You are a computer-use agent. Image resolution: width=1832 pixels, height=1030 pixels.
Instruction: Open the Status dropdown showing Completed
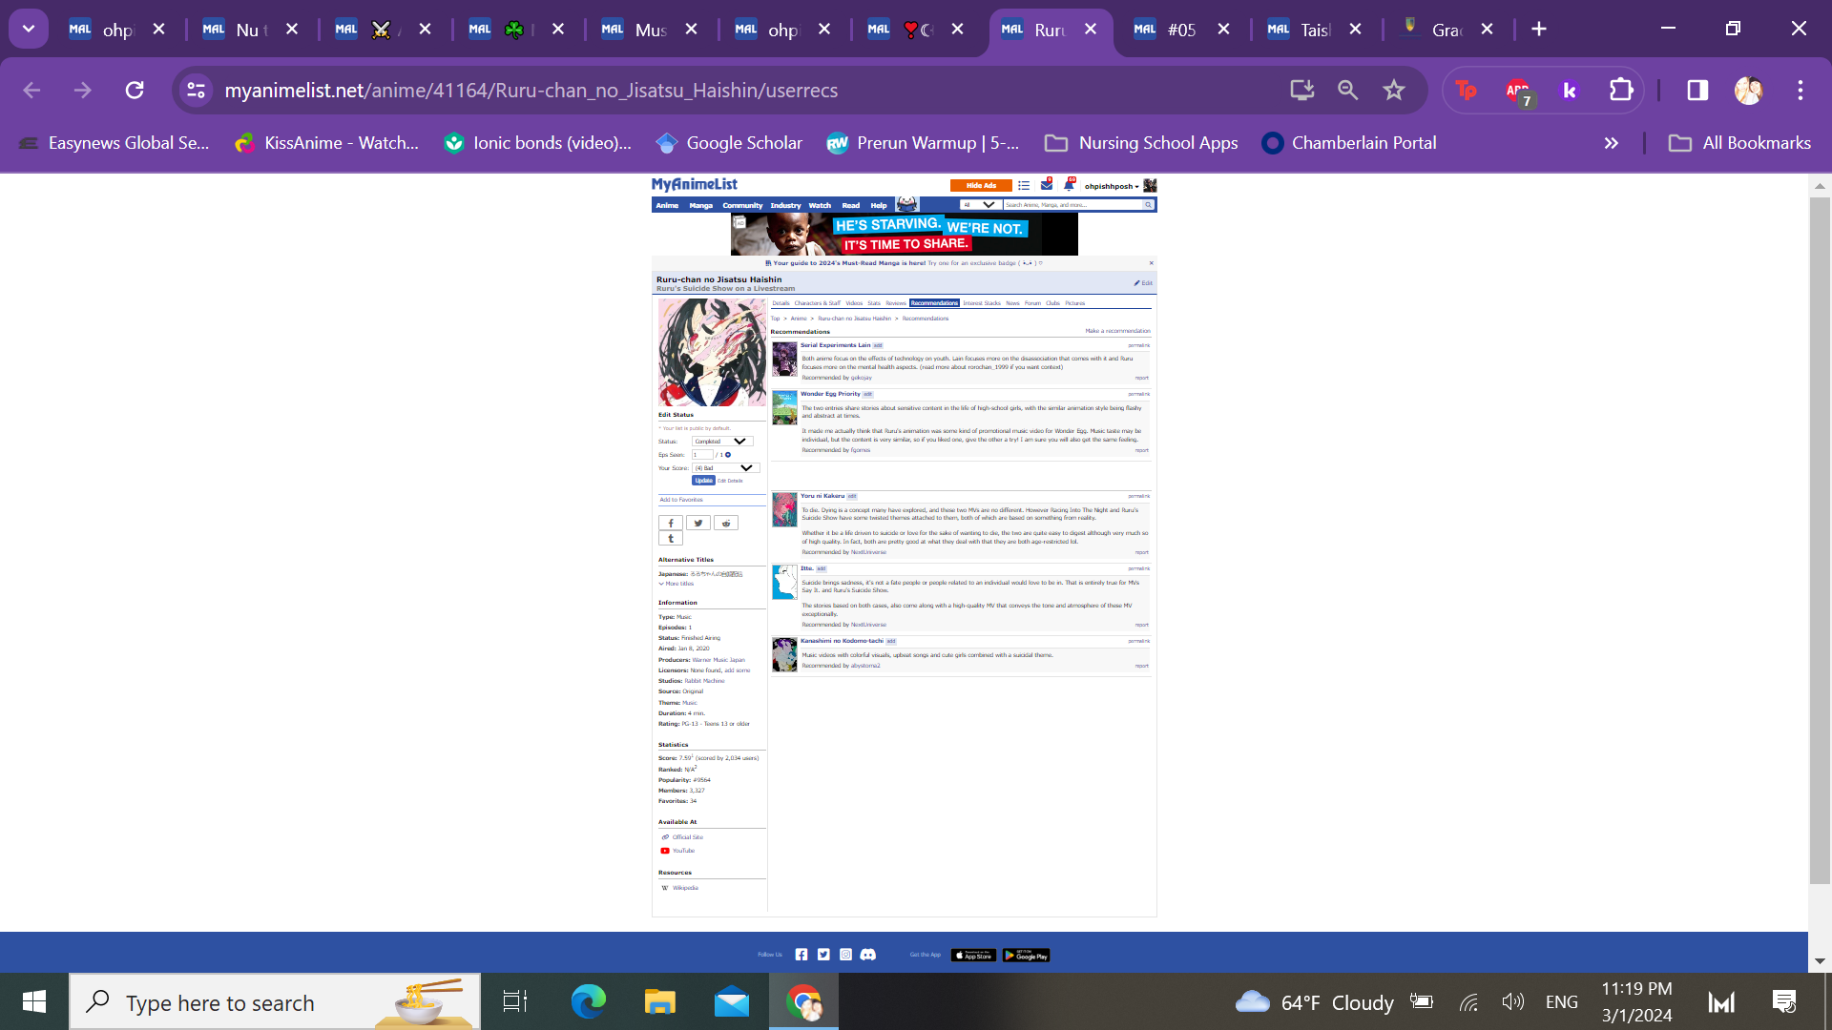[x=722, y=442]
